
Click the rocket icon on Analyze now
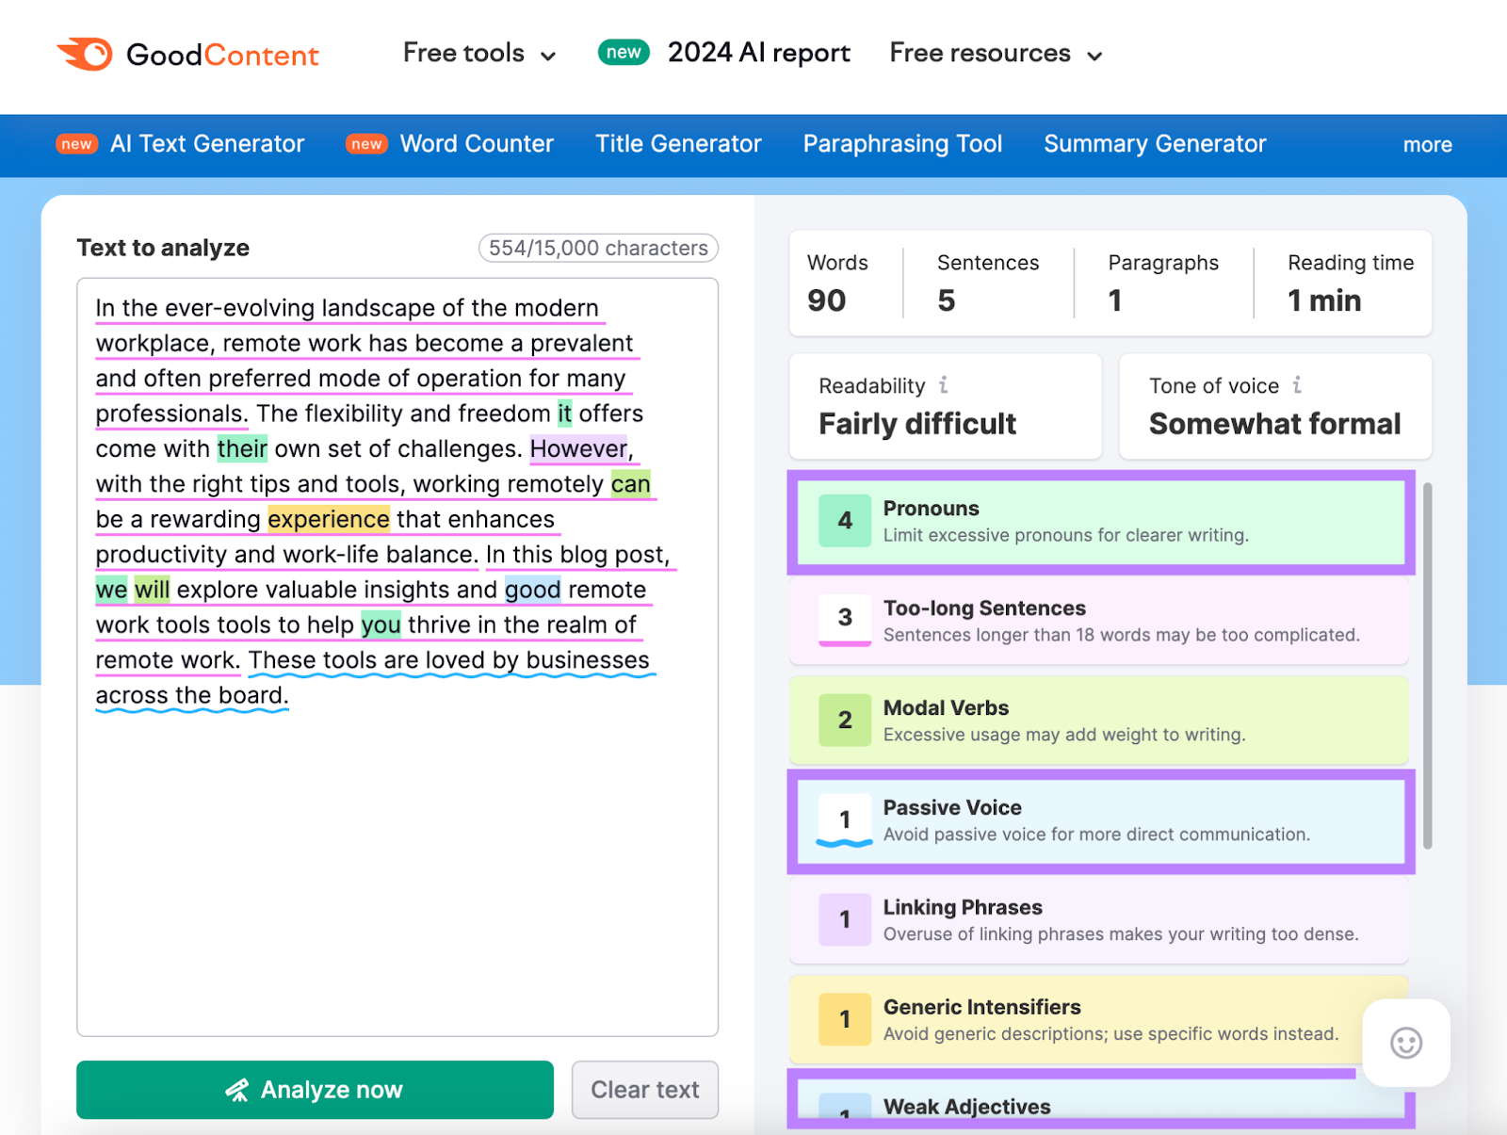pos(238,1090)
